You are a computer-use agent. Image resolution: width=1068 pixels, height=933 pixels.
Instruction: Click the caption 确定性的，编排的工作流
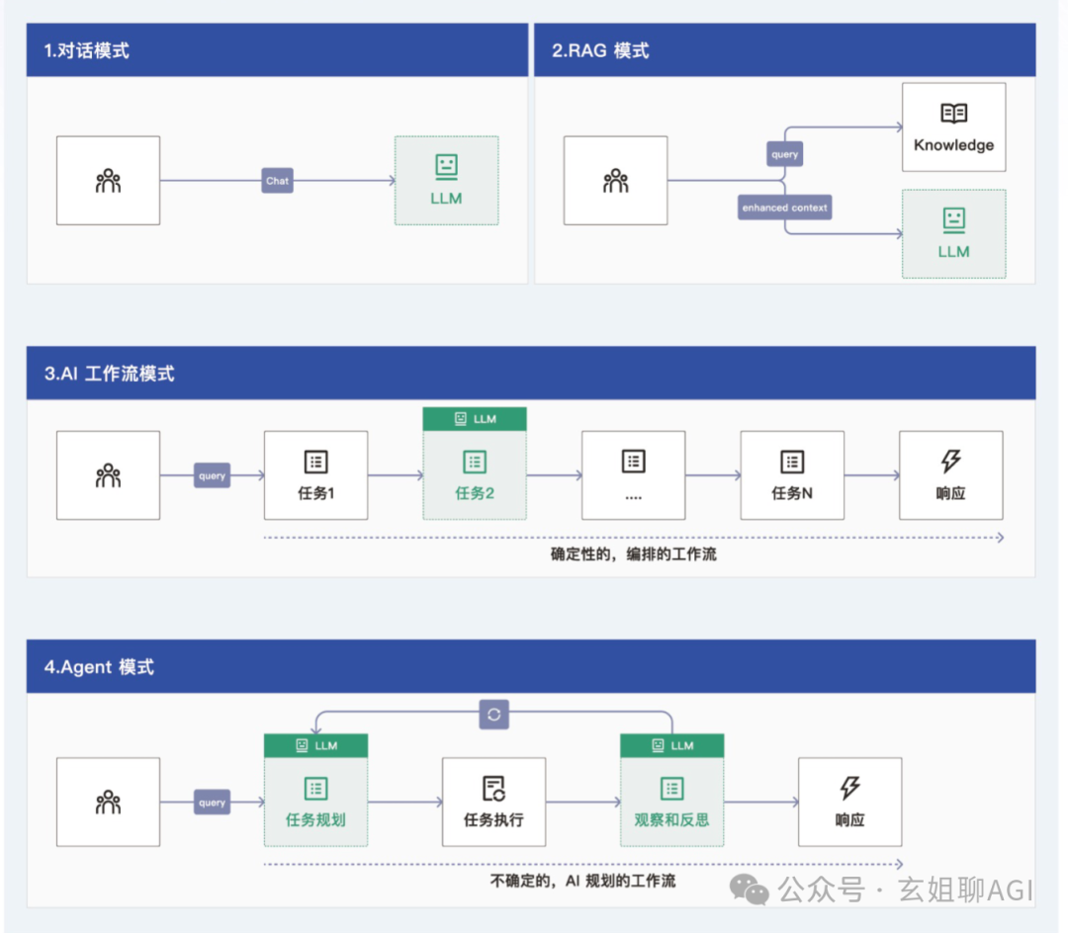[634, 553]
